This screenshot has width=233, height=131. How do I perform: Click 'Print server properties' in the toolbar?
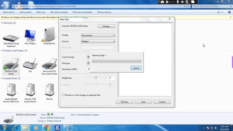coord(83,12)
